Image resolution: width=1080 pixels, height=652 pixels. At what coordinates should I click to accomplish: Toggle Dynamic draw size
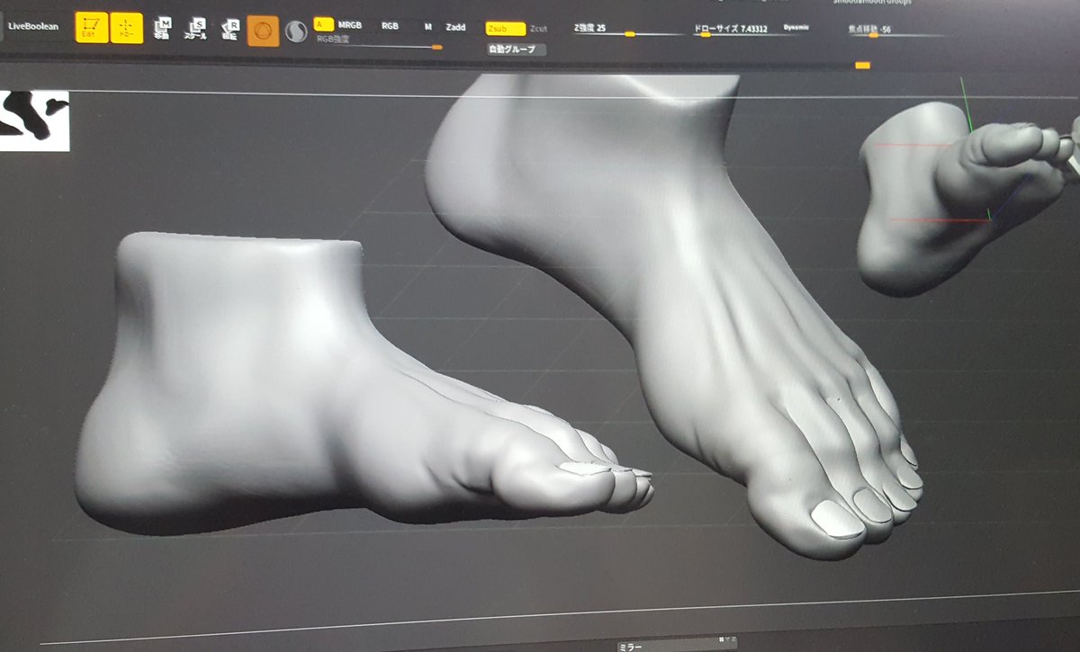click(x=796, y=28)
